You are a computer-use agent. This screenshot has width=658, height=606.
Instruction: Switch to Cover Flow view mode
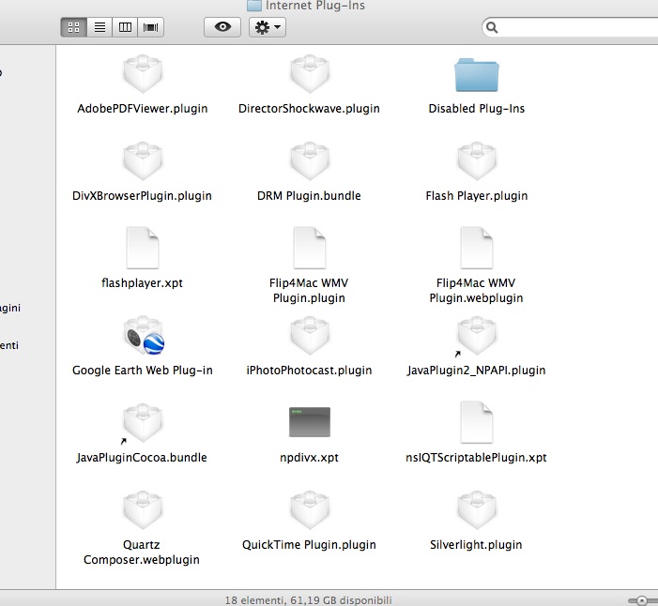(150, 28)
